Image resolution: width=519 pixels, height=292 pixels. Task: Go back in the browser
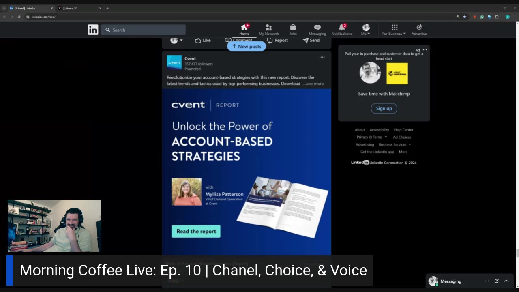click(x=4, y=17)
